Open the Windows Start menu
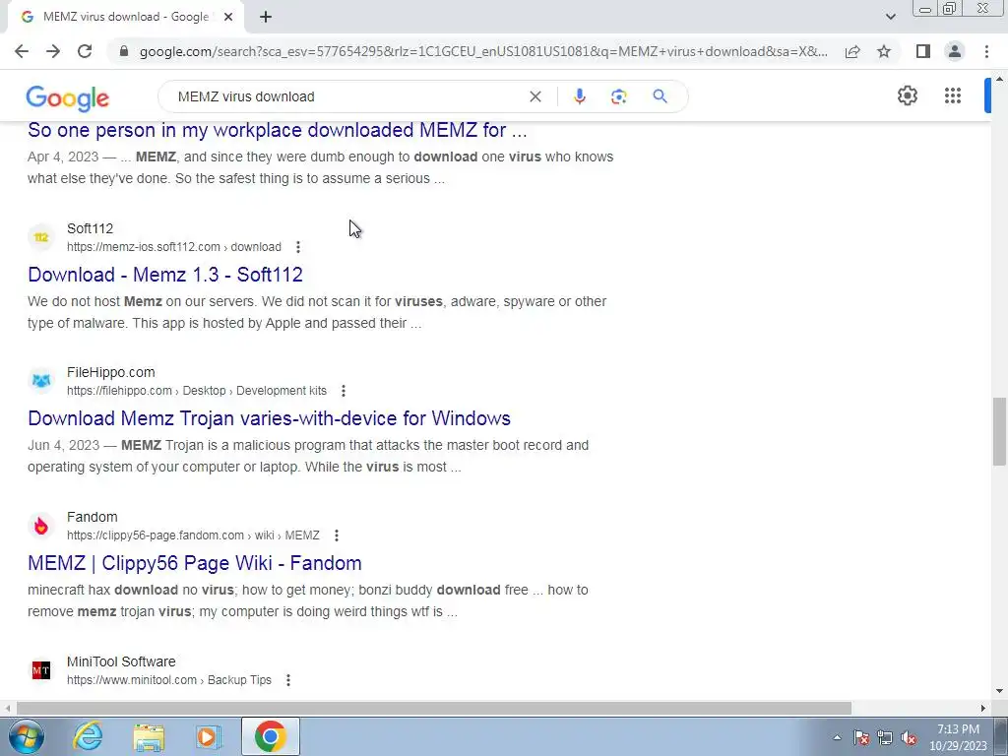The width and height of the screenshot is (1008, 756). [27, 736]
